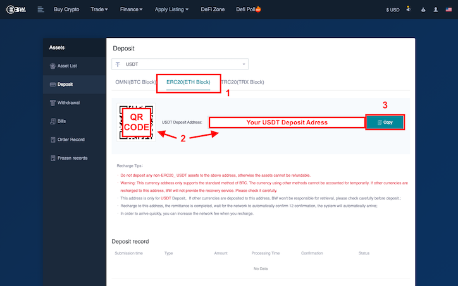Click the Asset List sidebar icon
Screen dimensions: 458x286
point(53,66)
